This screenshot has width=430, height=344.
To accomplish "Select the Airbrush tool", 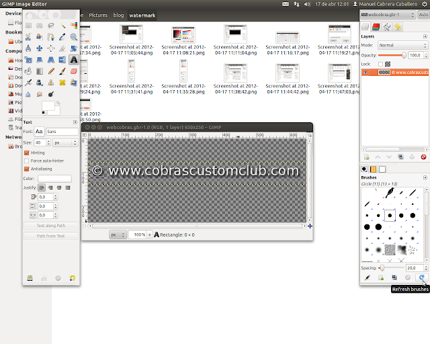I will [28, 83].
